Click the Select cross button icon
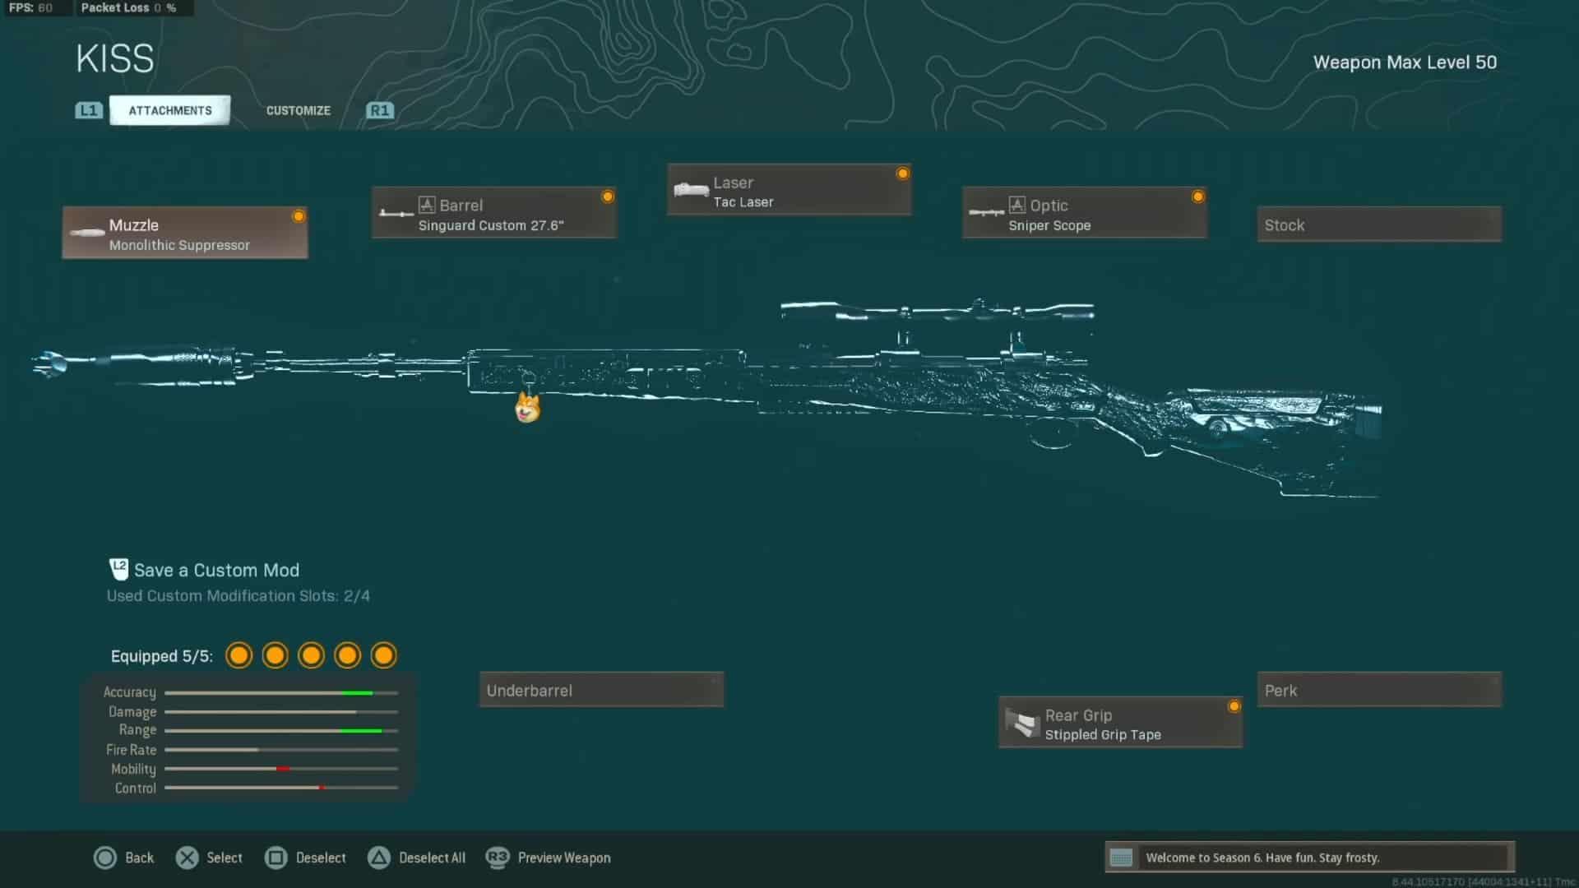1579x888 pixels. (x=187, y=858)
